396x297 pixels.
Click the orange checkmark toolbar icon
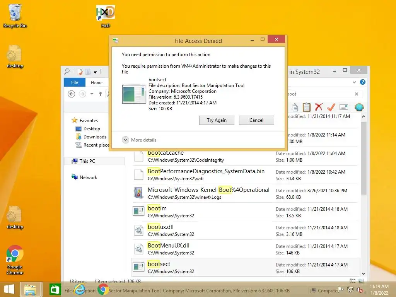point(331,108)
